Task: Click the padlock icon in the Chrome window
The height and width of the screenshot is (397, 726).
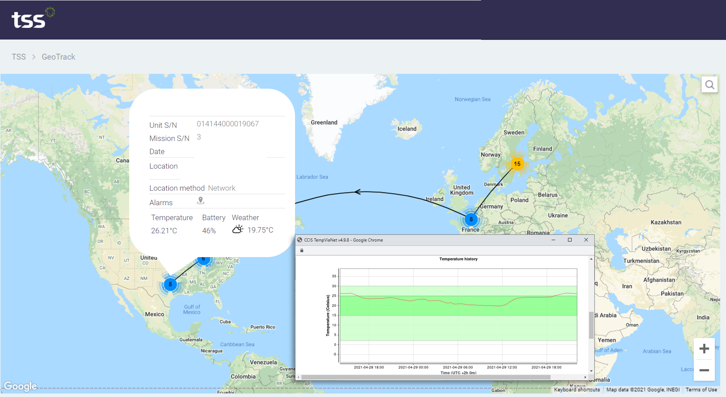Action: click(301, 250)
